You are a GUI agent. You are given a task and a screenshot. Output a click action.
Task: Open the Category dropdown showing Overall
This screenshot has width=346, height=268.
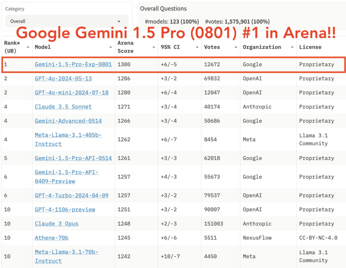(66, 21)
